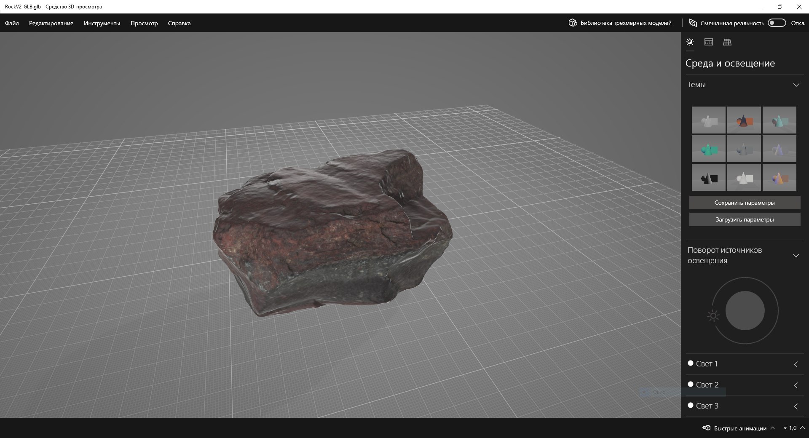The width and height of the screenshot is (809, 438).
Task: Expand the Свет 3 settings chevron
Action: pyautogui.click(x=796, y=406)
